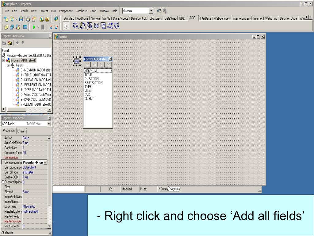
Task: Open Help contents book icon
Action: (56, 19)
